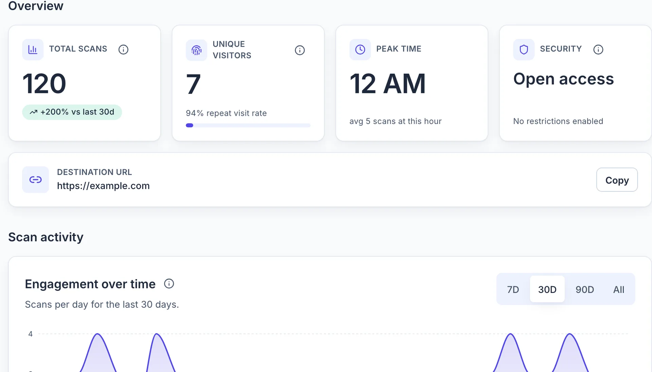Click the 7 unique visitors value
The height and width of the screenshot is (372, 652).
point(193,84)
